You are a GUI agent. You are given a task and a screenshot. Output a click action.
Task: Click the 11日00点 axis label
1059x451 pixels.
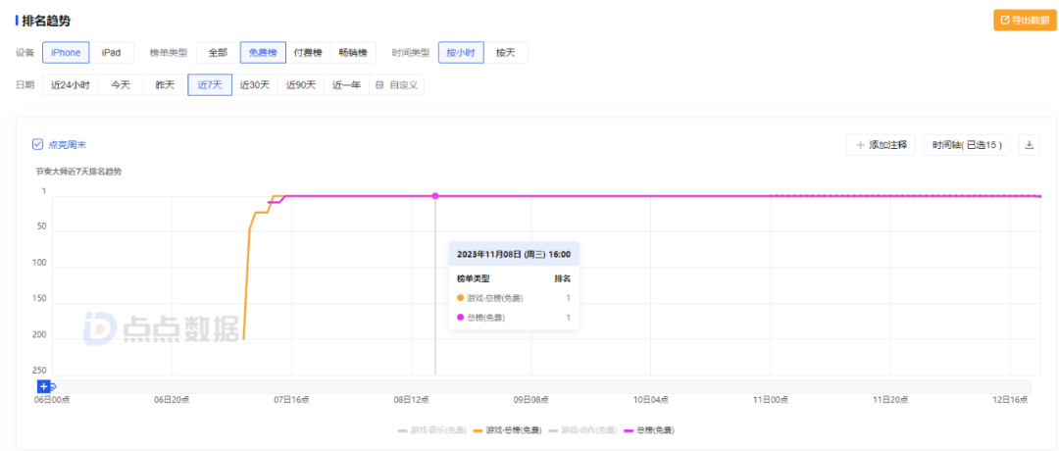[771, 400]
